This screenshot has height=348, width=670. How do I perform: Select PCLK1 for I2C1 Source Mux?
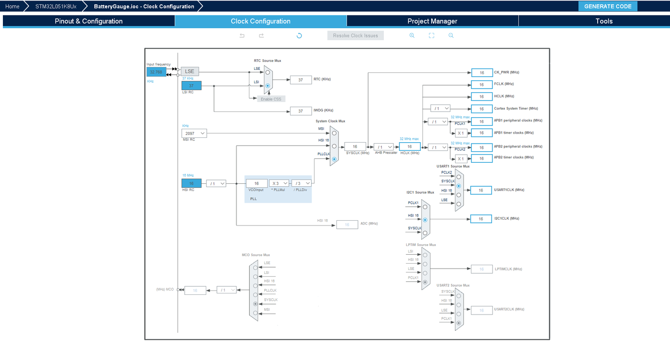[425, 207]
